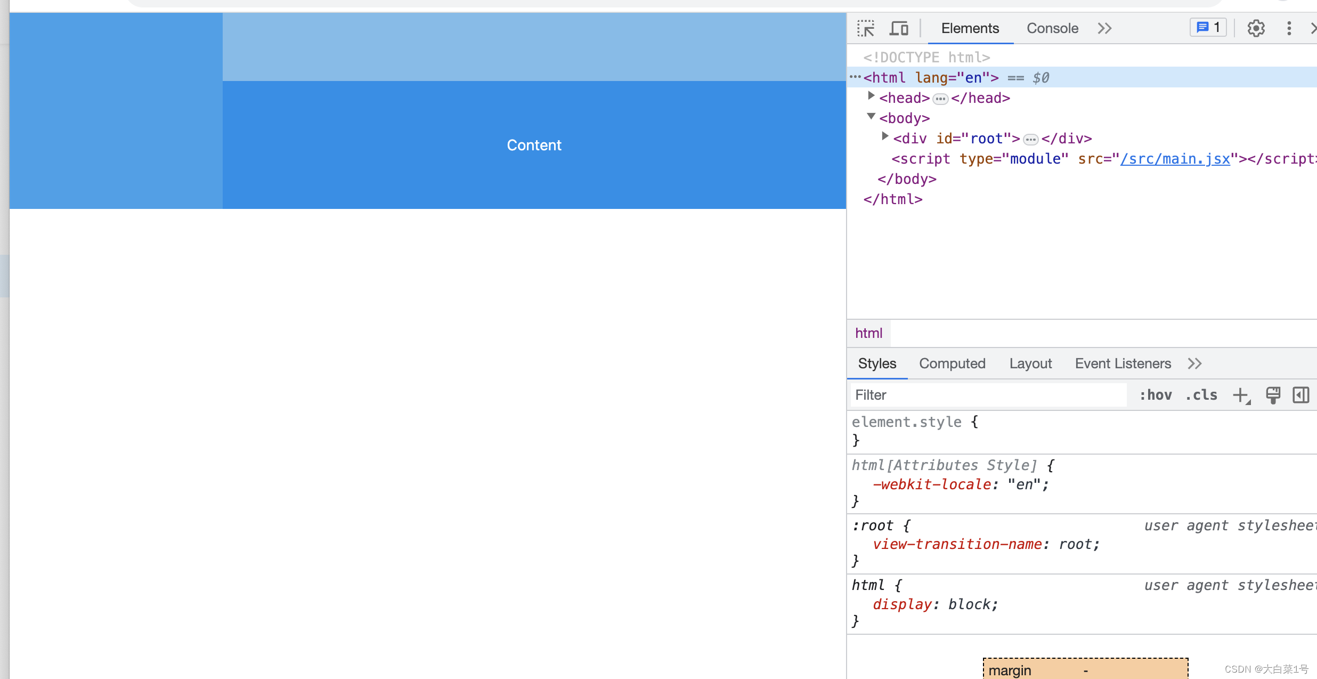The width and height of the screenshot is (1317, 679).
Task: Click the .cls class editor icon
Action: click(1203, 395)
